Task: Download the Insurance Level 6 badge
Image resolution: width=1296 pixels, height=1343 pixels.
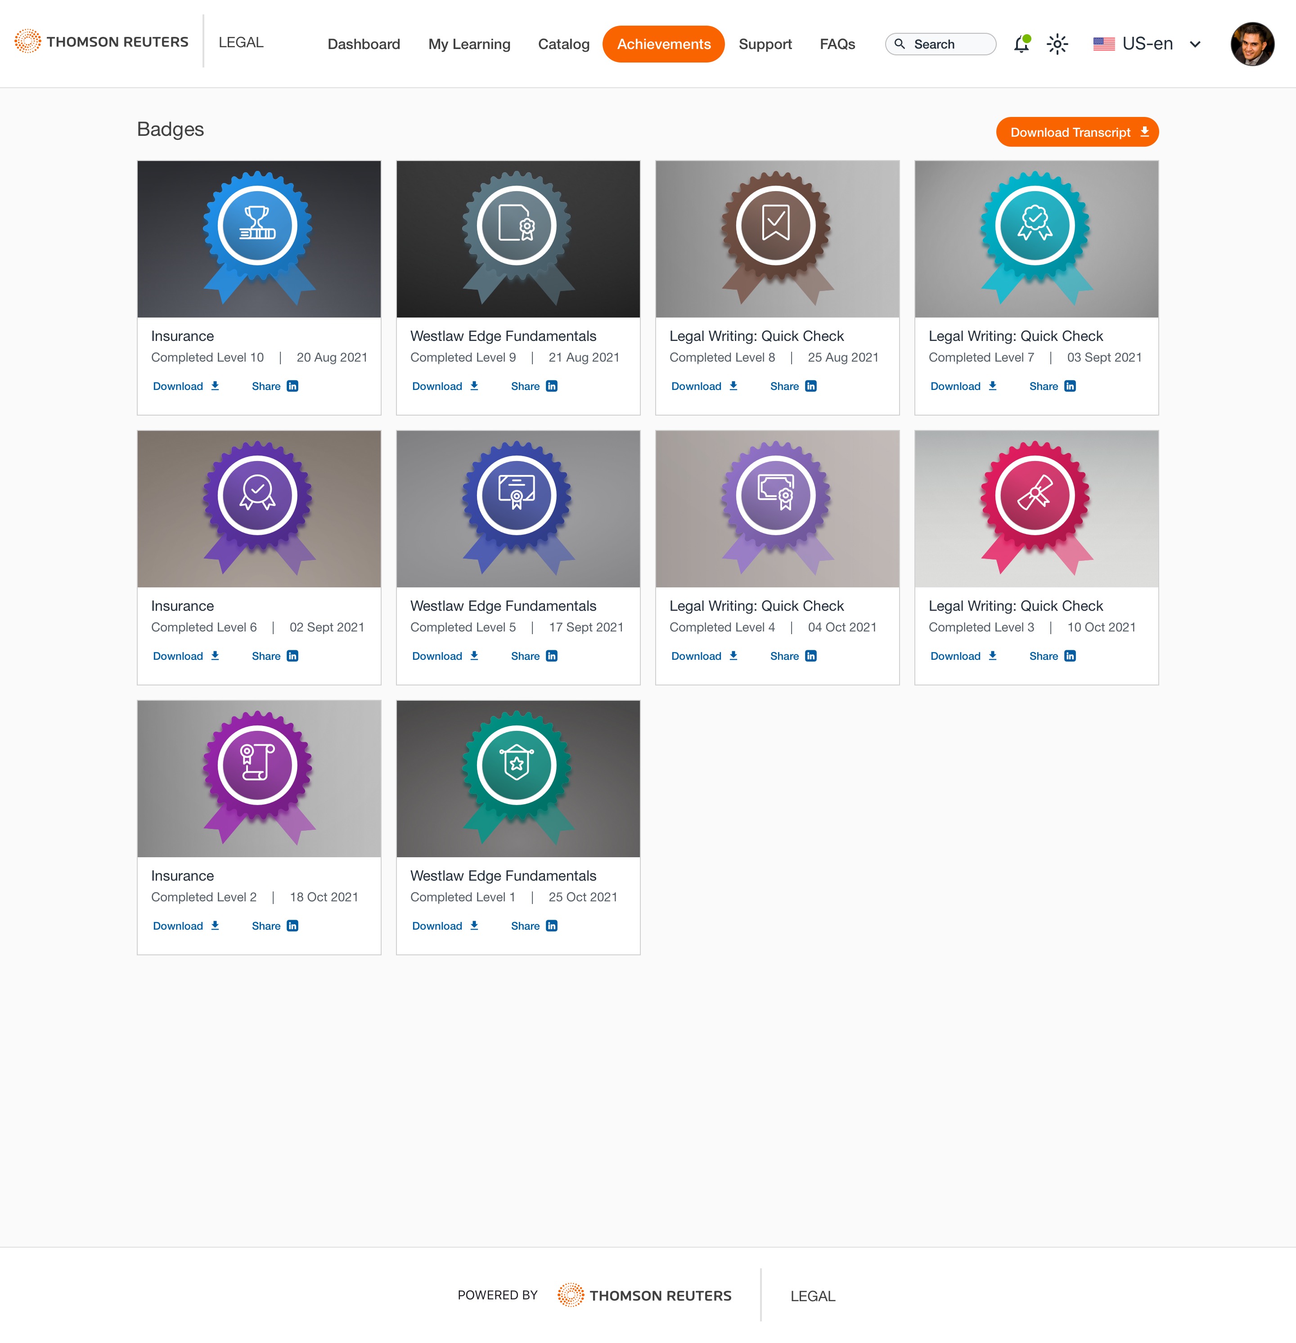Action: click(x=186, y=656)
